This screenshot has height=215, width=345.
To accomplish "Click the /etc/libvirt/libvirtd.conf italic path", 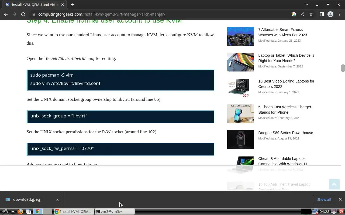I will 73,59.
